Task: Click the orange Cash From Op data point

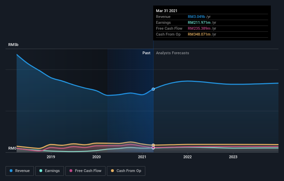Action: click(x=153, y=145)
